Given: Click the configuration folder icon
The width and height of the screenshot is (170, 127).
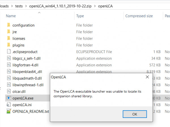Looking at the screenshot, I should pyautogui.click(x=9, y=25).
